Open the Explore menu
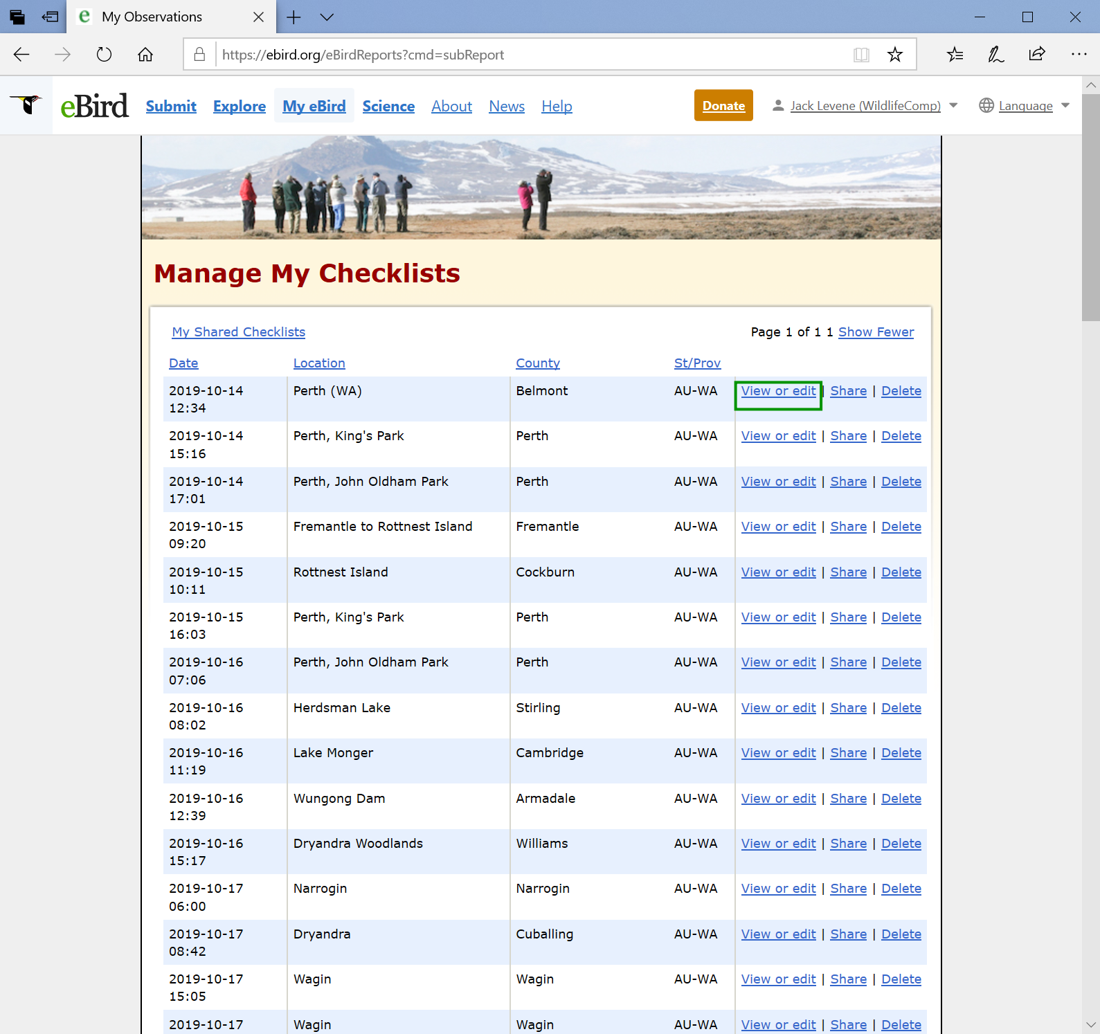The width and height of the screenshot is (1100, 1034). pyautogui.click(x=240, y=106)
